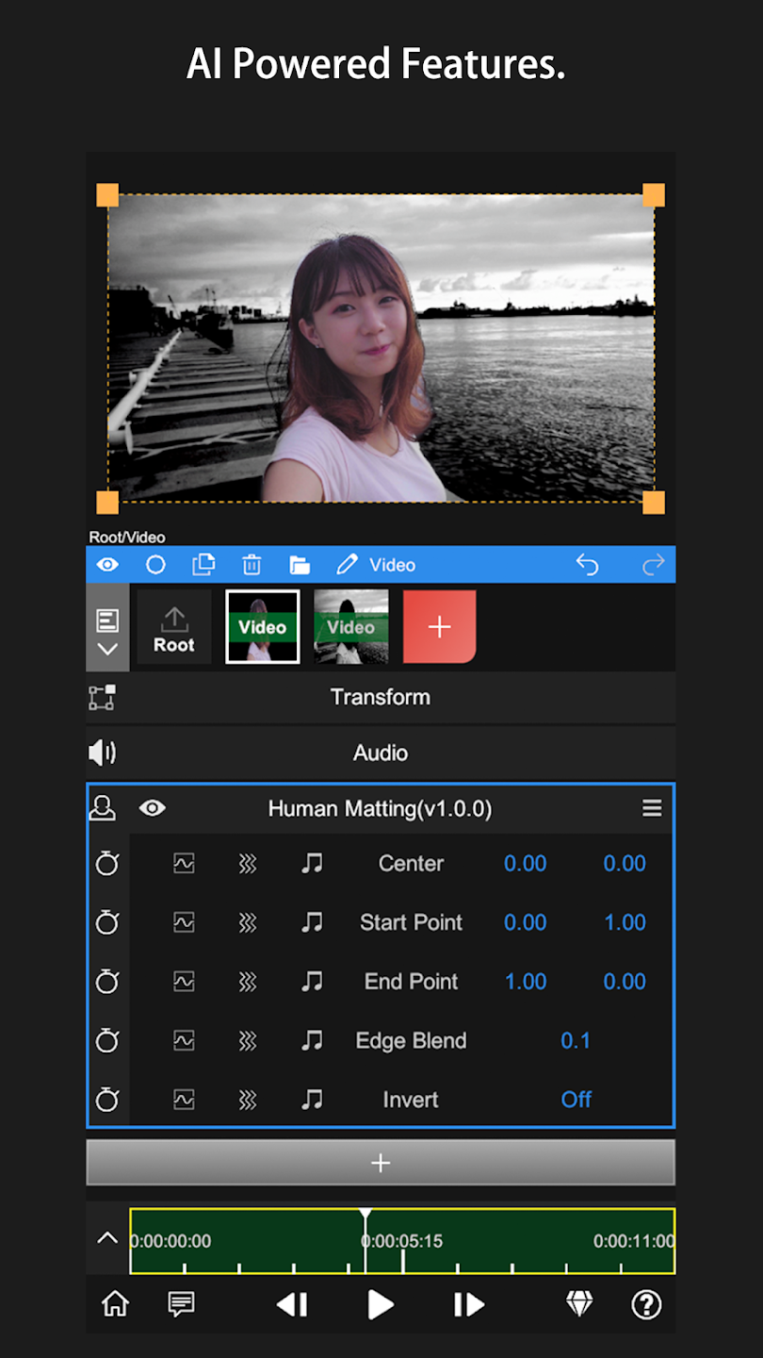Delete the layer using the trash icon

[252, 565]
